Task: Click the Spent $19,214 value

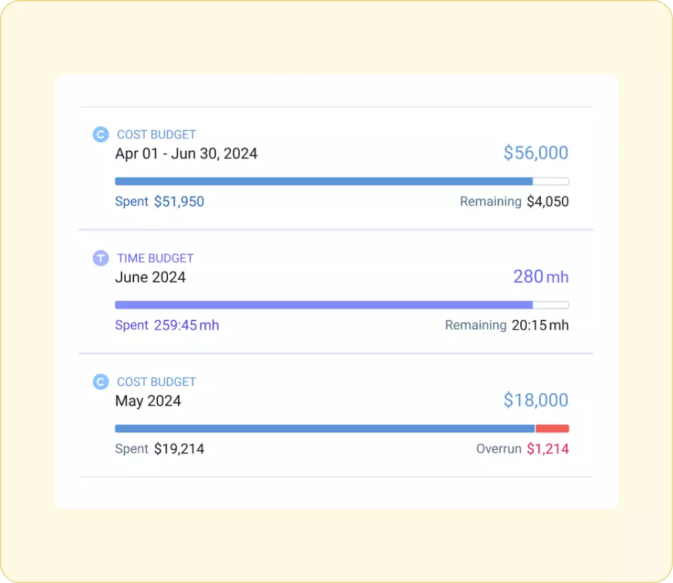Action: (178, 449)
